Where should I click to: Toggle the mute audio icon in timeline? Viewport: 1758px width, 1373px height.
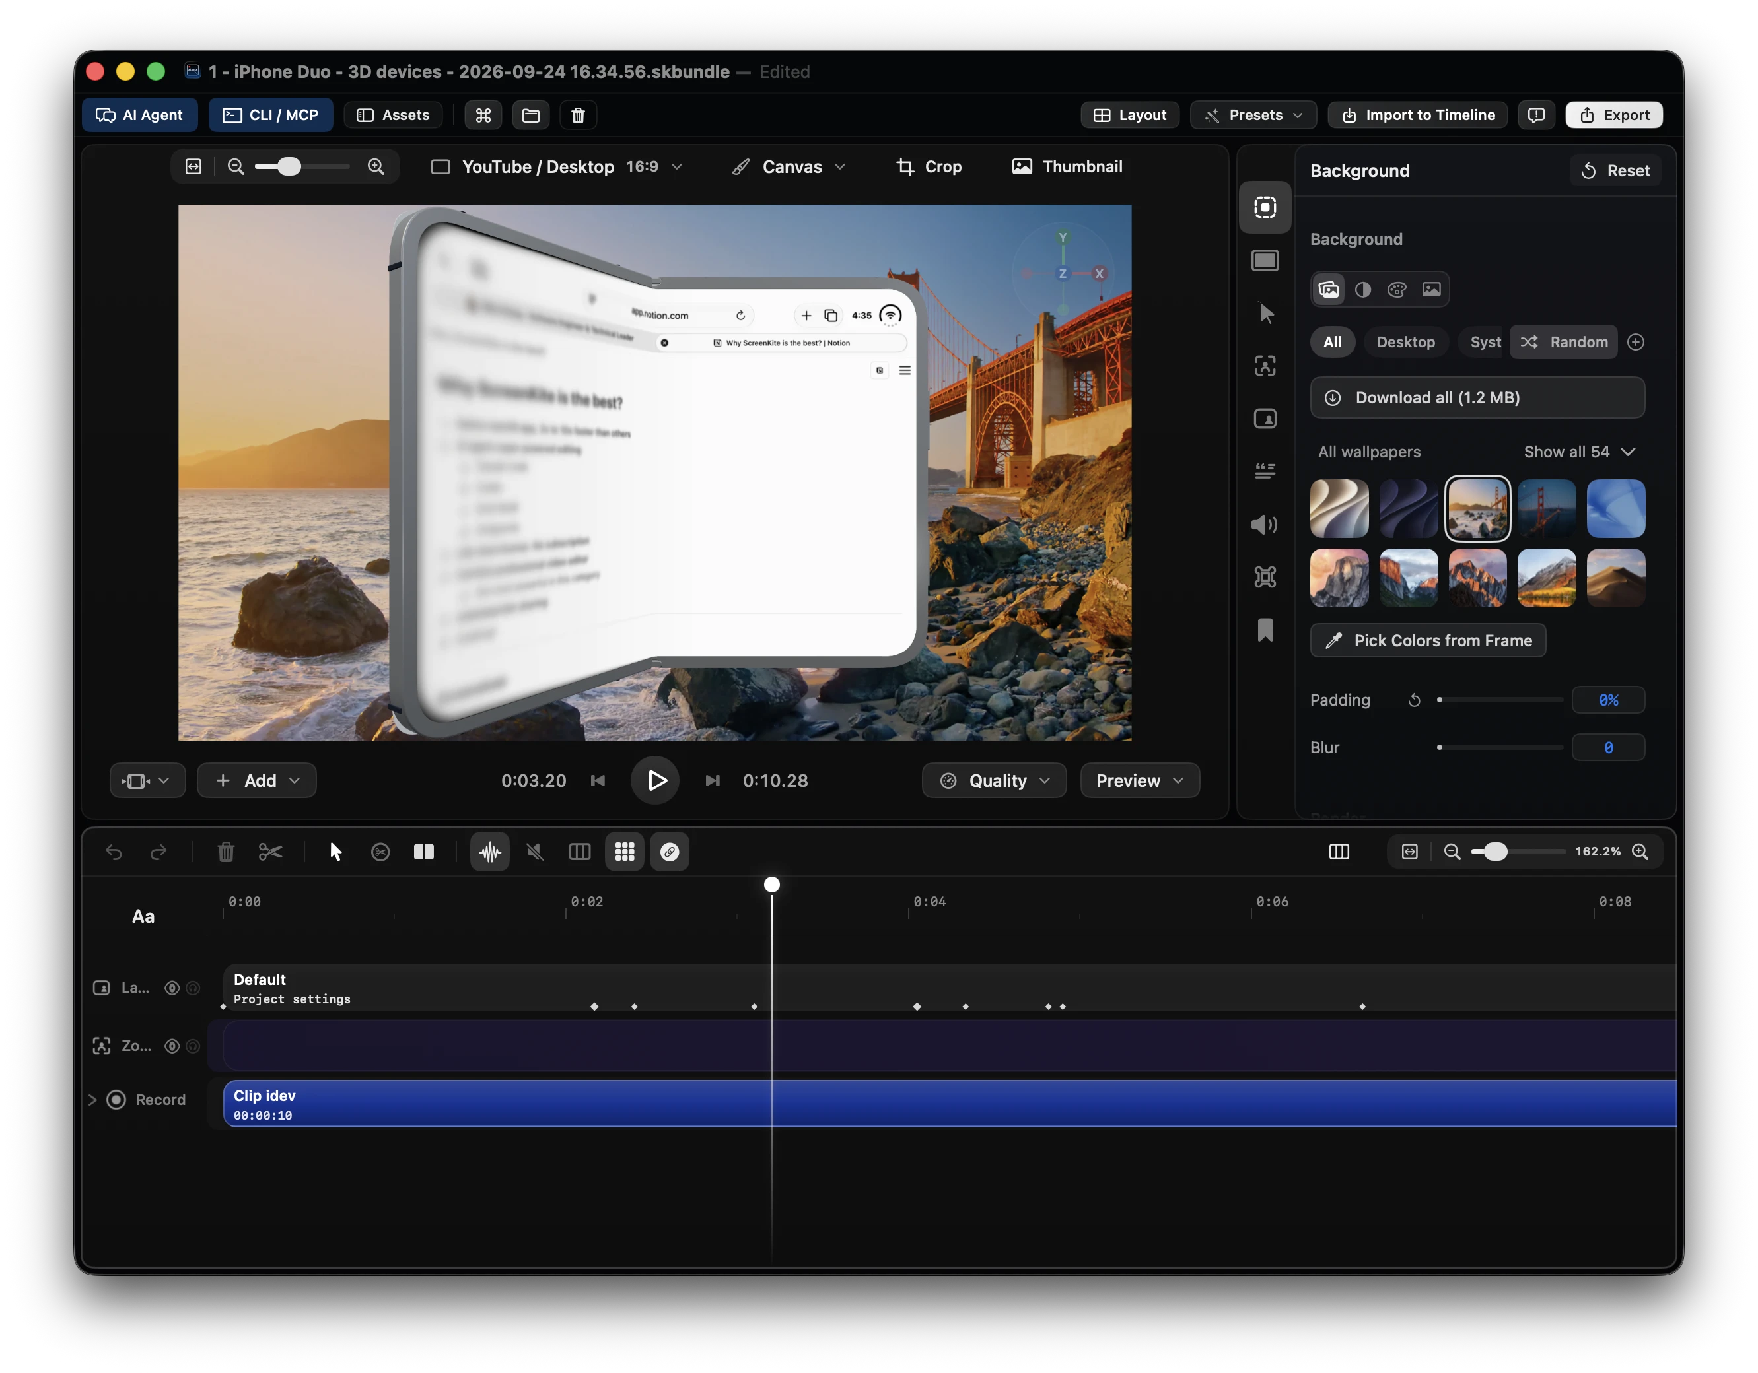point(534,852)
